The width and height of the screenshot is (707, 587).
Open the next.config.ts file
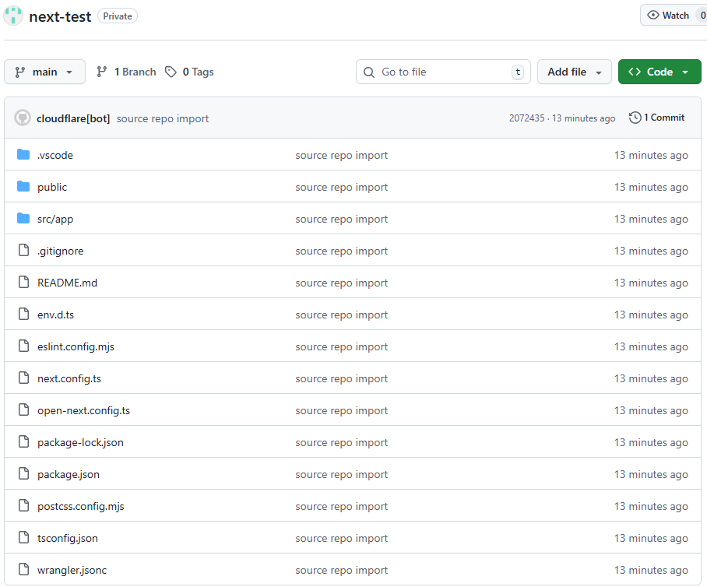[x=69, y=378]
